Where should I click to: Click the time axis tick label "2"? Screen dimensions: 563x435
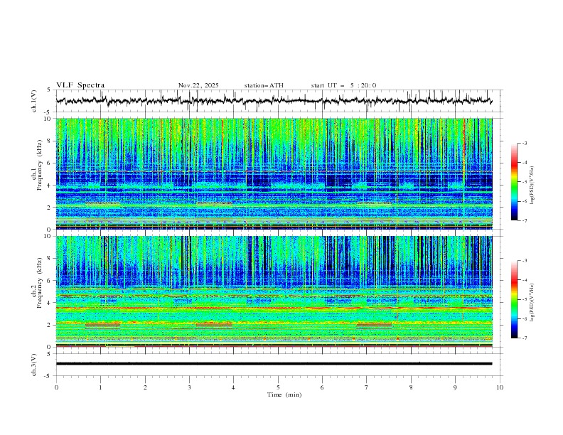145,387
